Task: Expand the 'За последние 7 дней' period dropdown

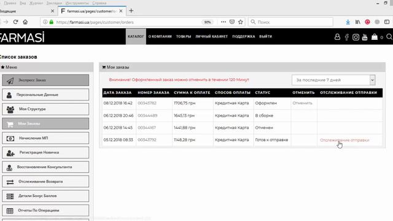Action: [x=333, y=80]
